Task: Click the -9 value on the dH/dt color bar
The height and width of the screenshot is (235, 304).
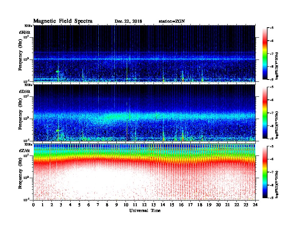Action: [272, 79]
